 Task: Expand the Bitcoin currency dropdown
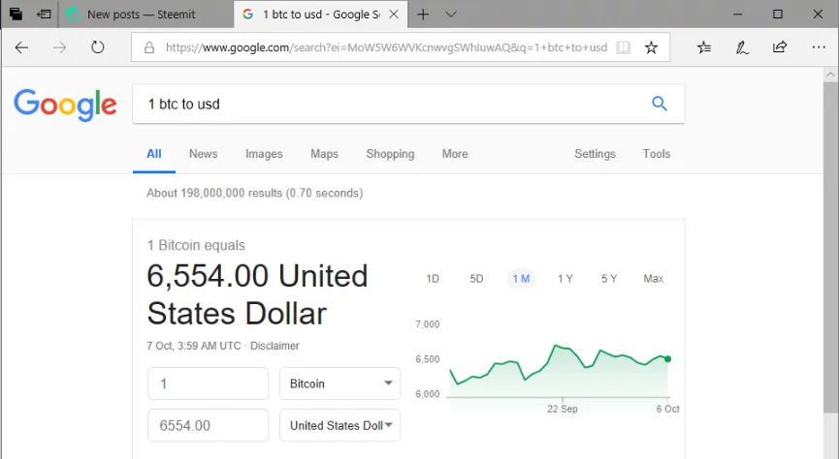(339, 383)
